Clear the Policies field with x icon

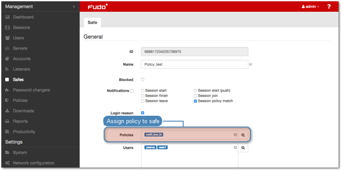click(x=235, y=135)
